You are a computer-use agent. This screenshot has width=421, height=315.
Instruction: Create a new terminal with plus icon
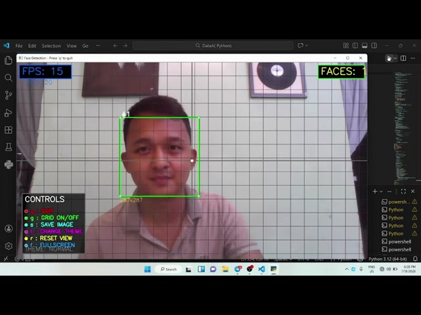[x=375, y=191]
